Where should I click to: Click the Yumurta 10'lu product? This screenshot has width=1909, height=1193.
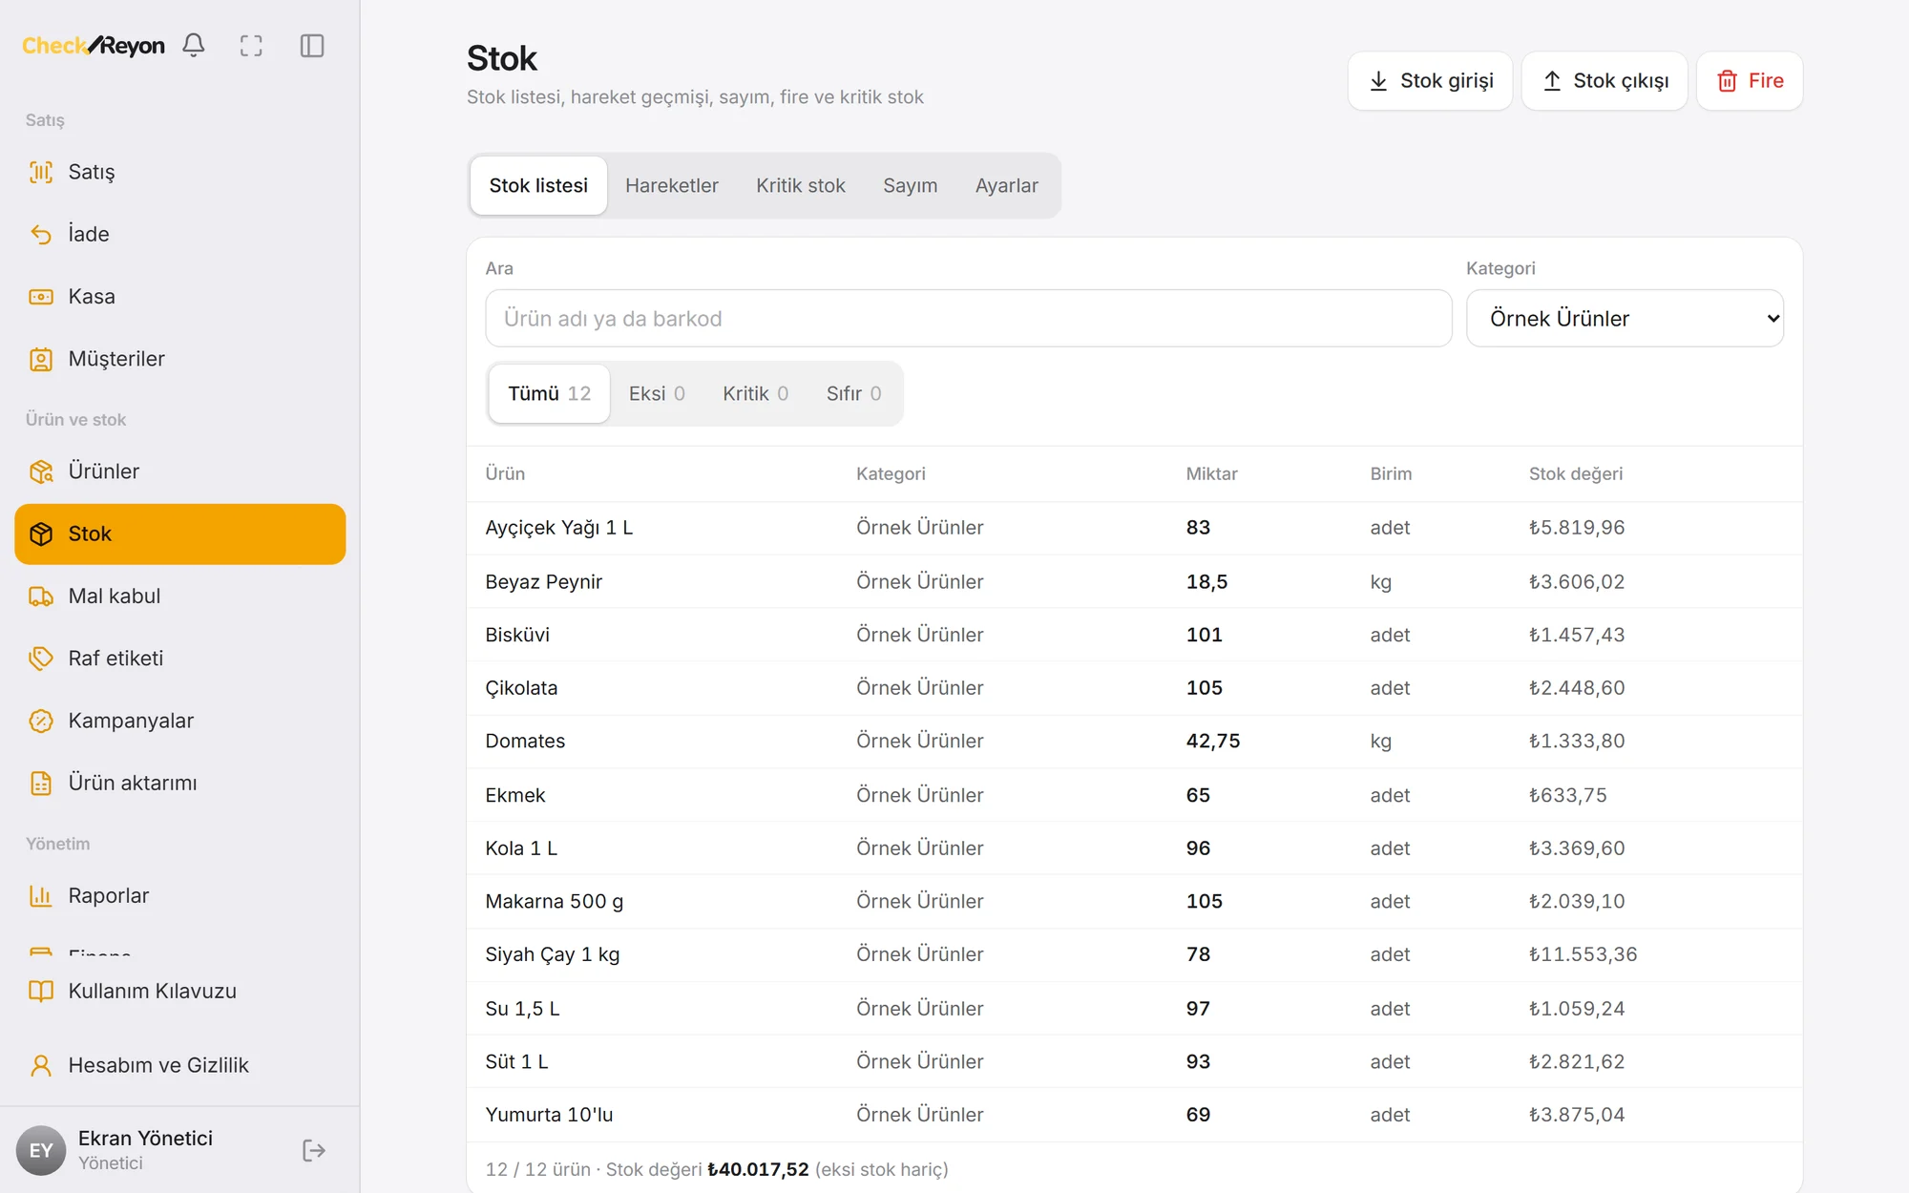pos(549,1115)
